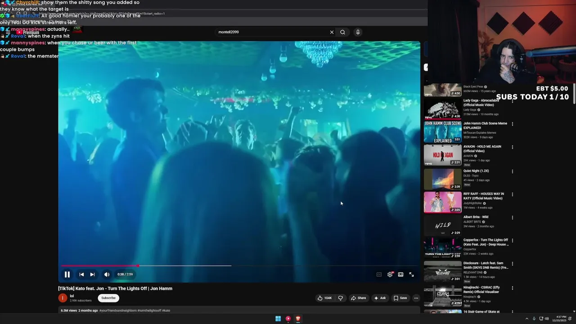Click the #kato hashtag
This screenshot has height=324, width=576.
click(166, 310)
